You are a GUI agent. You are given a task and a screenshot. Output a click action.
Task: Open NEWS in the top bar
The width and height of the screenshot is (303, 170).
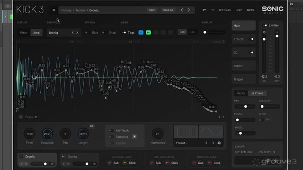coord(250,10)
